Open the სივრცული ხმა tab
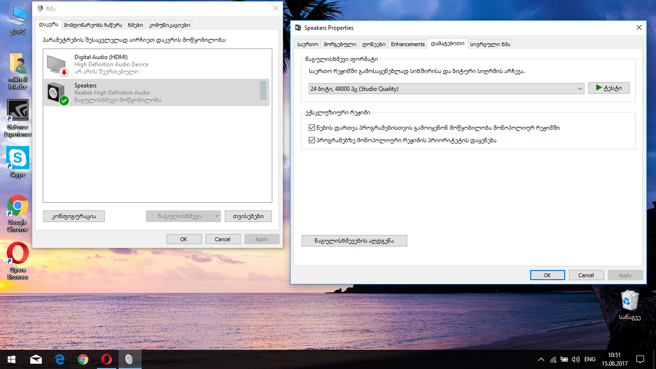Screen dimensions: 656x369 tap(490, 44)
